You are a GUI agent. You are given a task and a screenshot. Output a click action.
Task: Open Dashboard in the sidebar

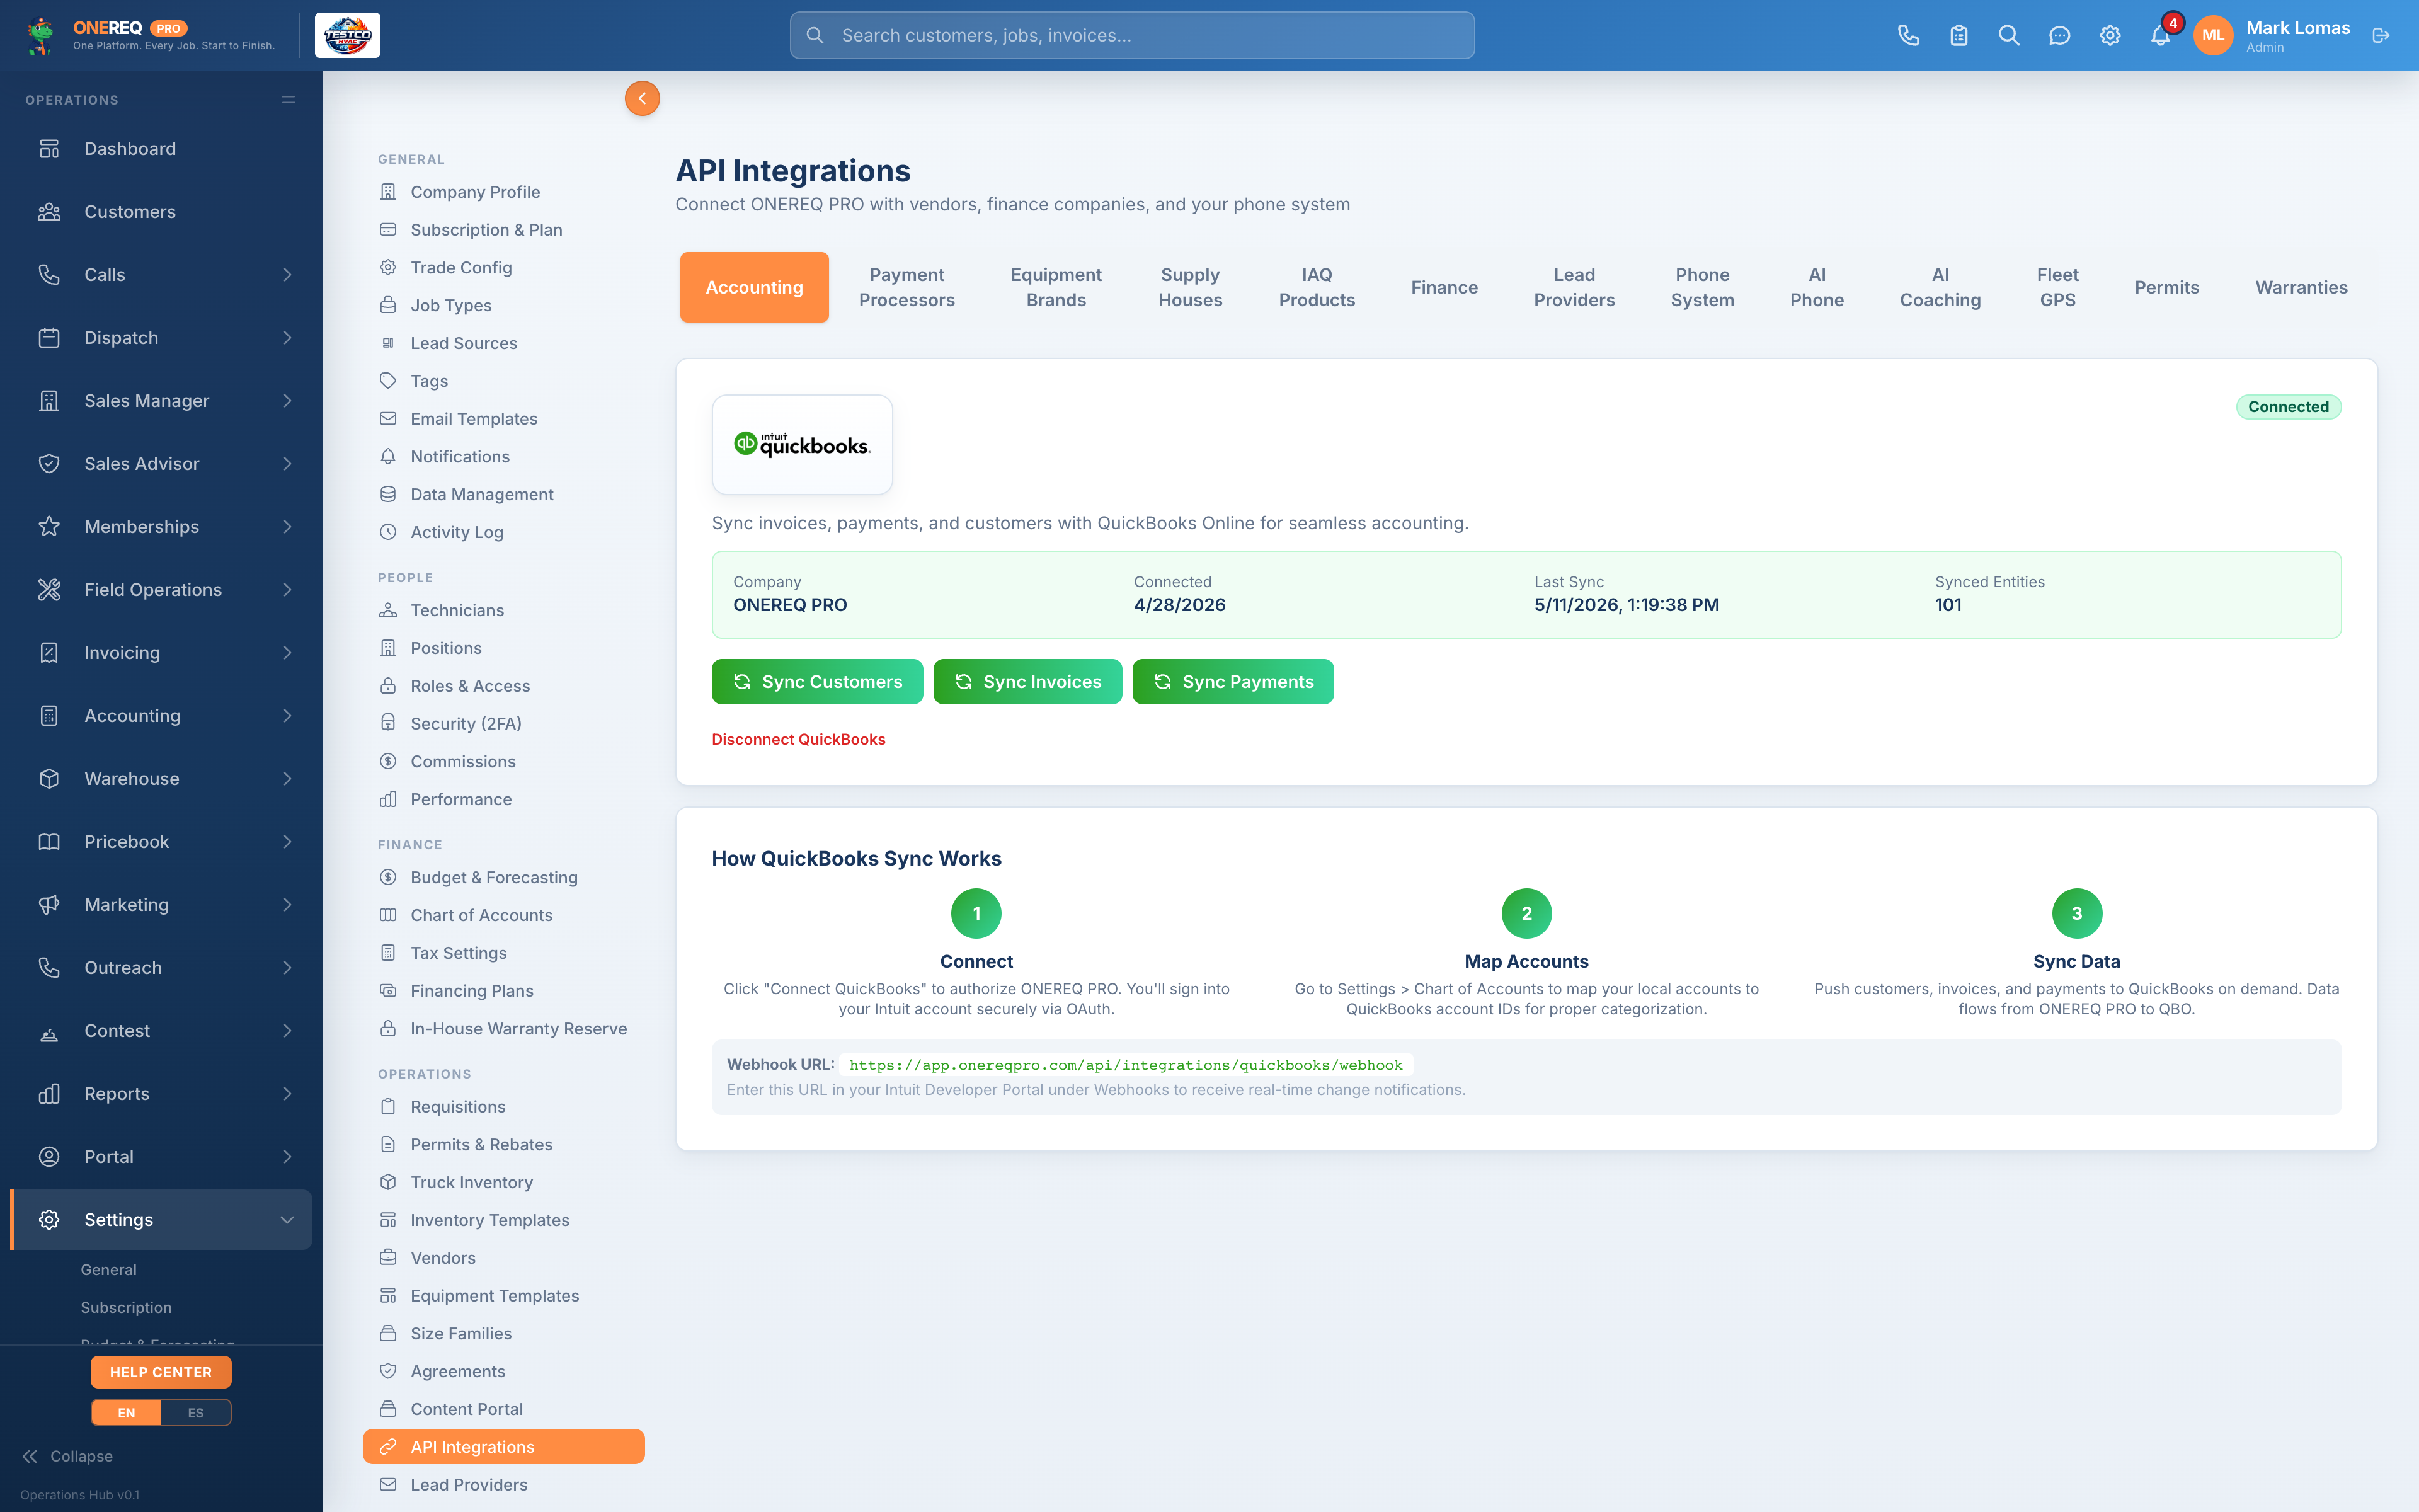tap(161, 149)
